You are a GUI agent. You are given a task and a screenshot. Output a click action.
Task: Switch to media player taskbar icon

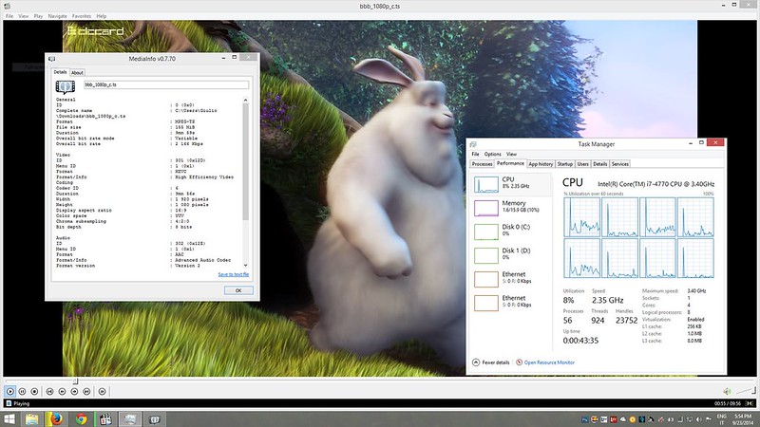[105, 419]
